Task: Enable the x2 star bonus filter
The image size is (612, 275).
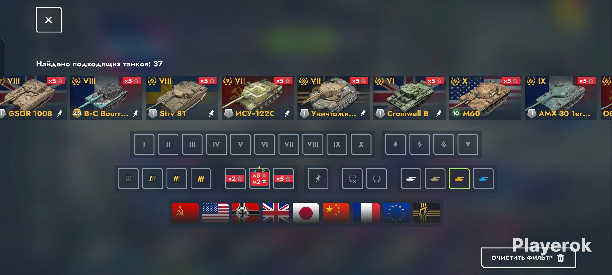Action: (x=235, y=179)
